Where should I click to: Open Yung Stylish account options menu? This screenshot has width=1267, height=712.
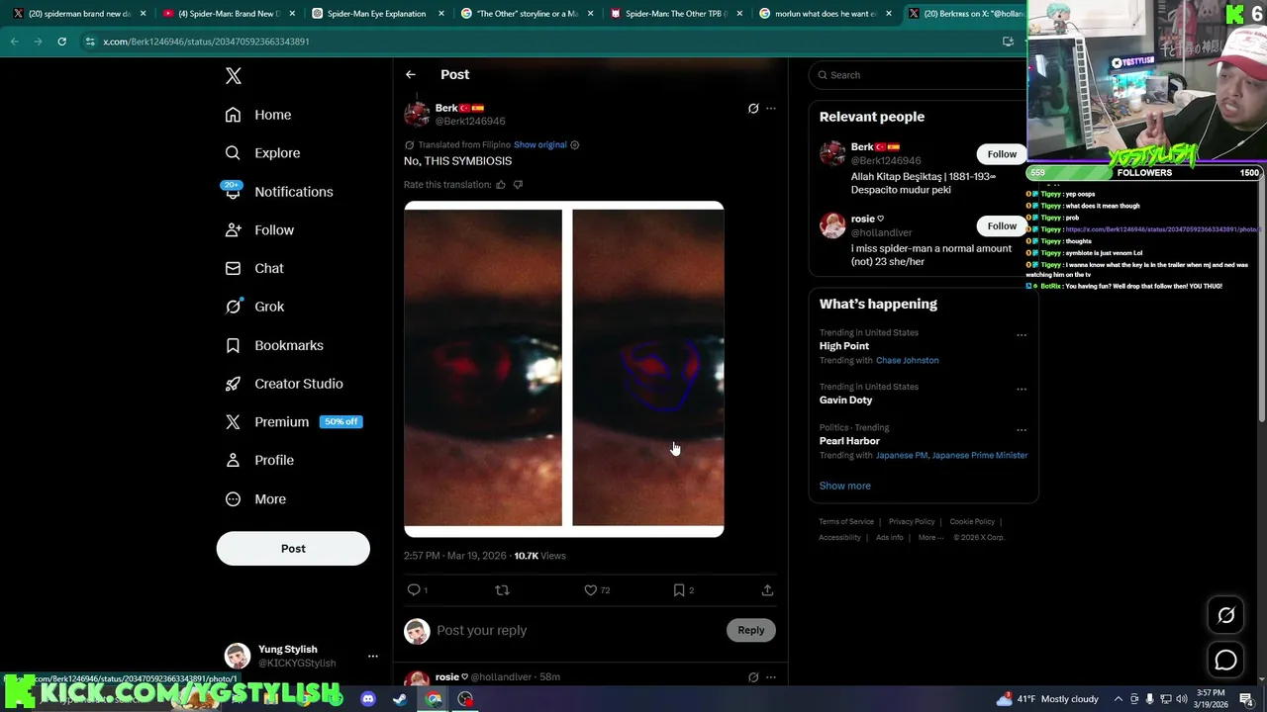point(373,656)
